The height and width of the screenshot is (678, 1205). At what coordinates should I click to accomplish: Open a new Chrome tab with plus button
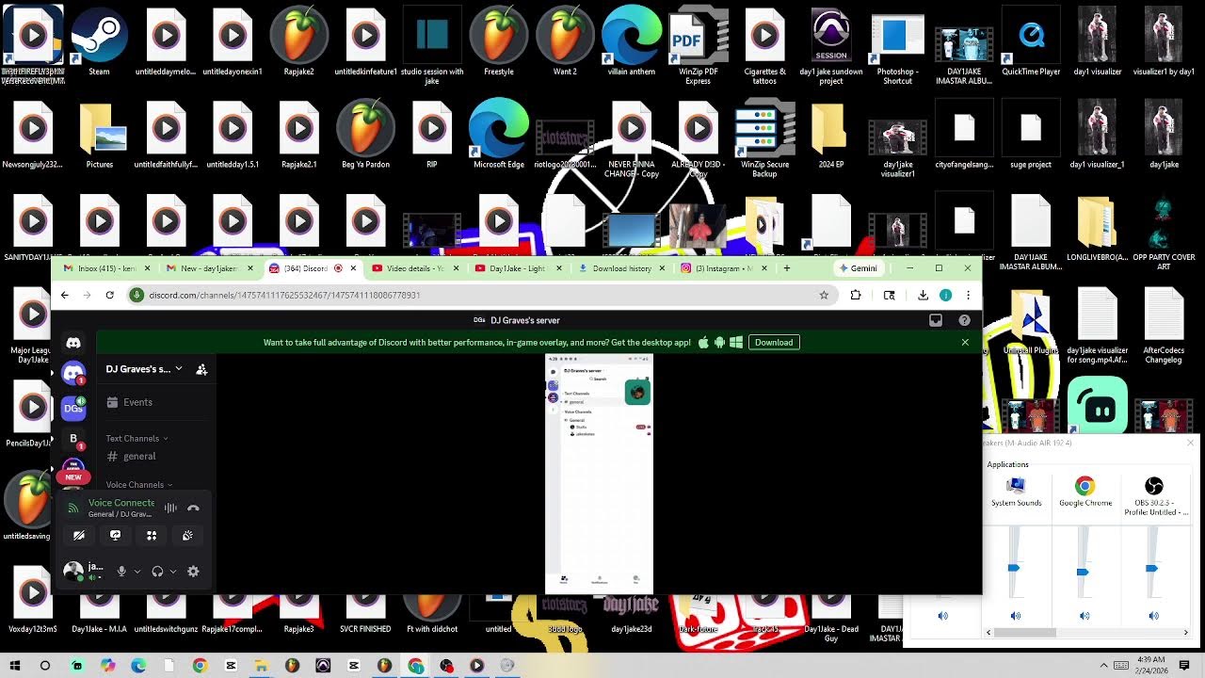787,268
